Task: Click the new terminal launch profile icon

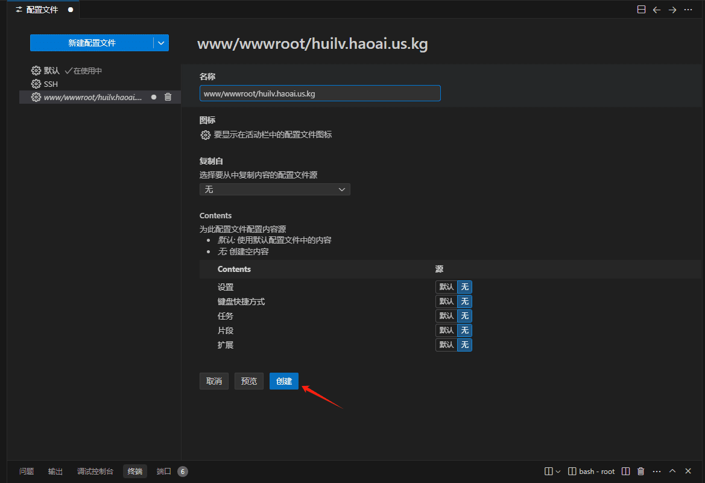Action: pyautogui.click(x=549, y=472)
